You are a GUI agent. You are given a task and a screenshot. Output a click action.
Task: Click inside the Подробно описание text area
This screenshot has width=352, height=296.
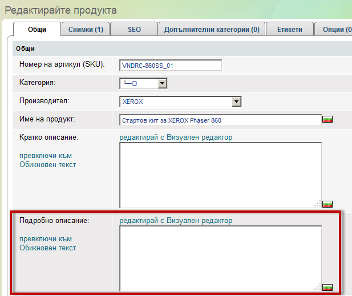pyautogui.click(x=220, y=257)
